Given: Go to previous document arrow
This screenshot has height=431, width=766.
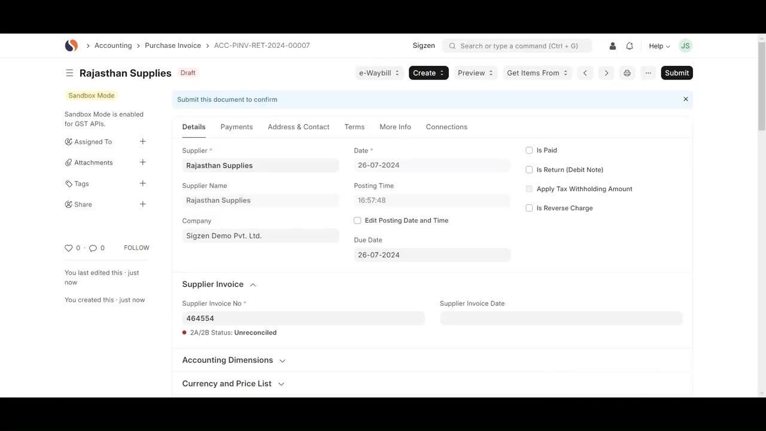Looking at the screenshot, I should (585, 73).
